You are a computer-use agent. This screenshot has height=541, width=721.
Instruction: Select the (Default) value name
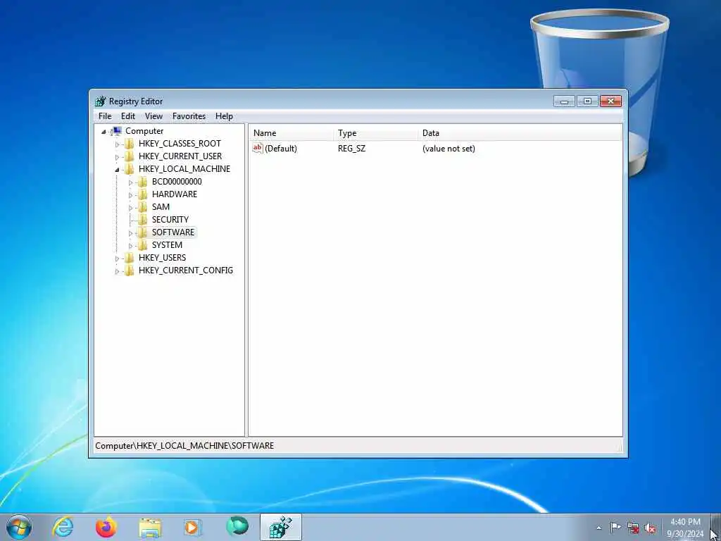click(281, 149)
